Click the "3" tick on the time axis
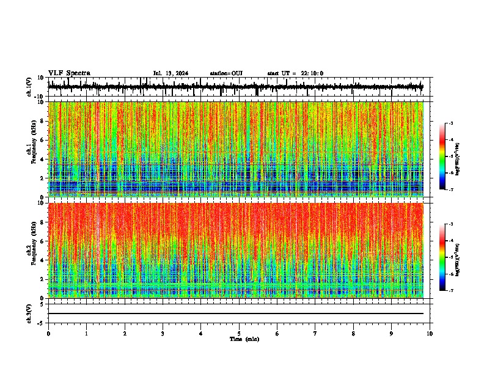 click(163, 334)
